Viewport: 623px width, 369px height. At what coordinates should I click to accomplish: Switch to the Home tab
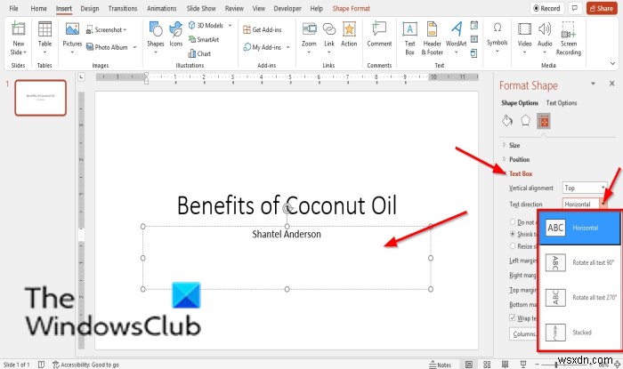coord(38,8)
